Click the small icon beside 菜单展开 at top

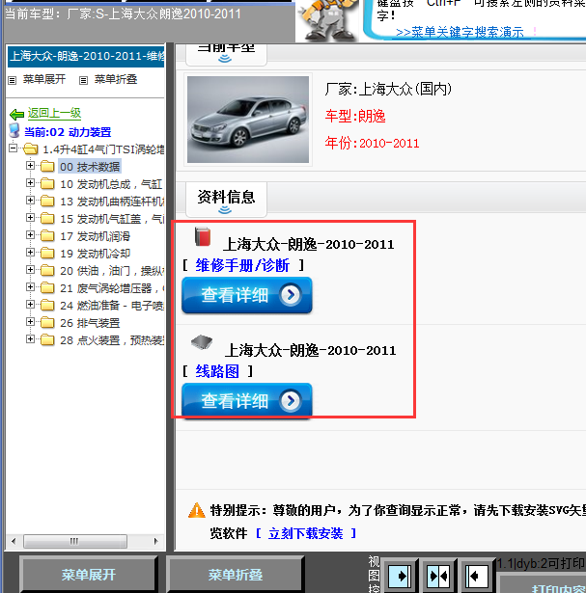pos(13,80)
